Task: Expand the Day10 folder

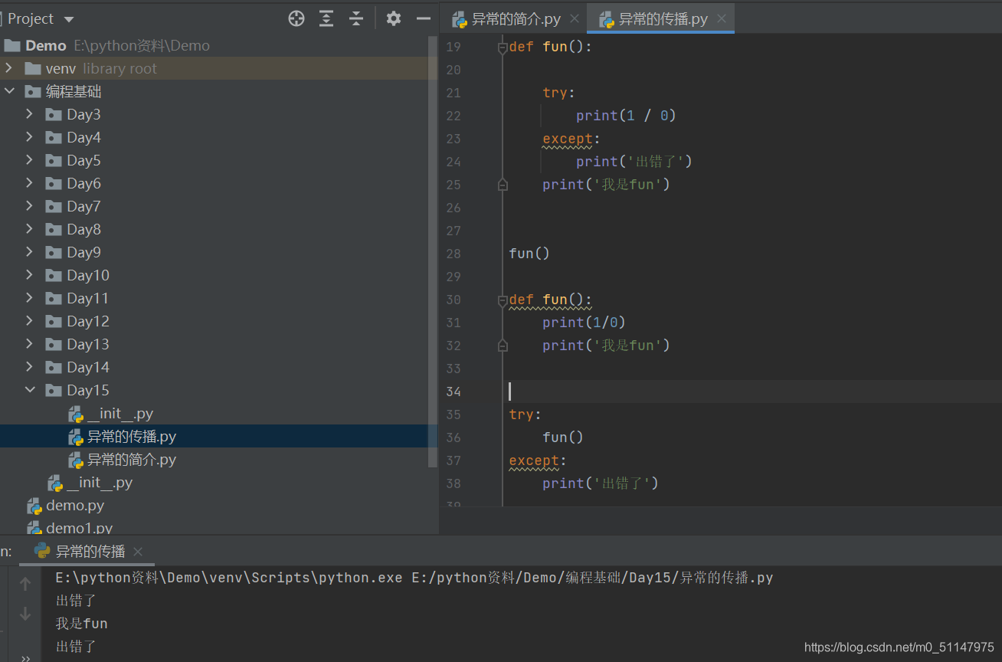Action: coord(30,275)
